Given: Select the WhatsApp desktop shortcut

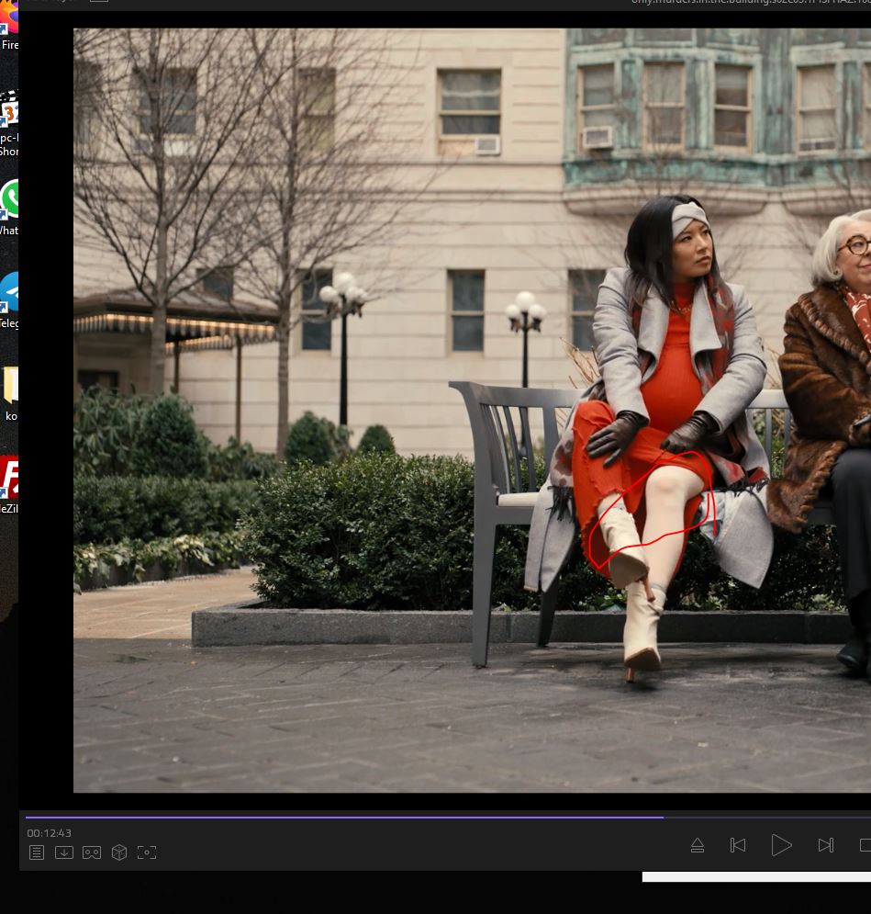Looking at the screenshot, I should 10,202.
